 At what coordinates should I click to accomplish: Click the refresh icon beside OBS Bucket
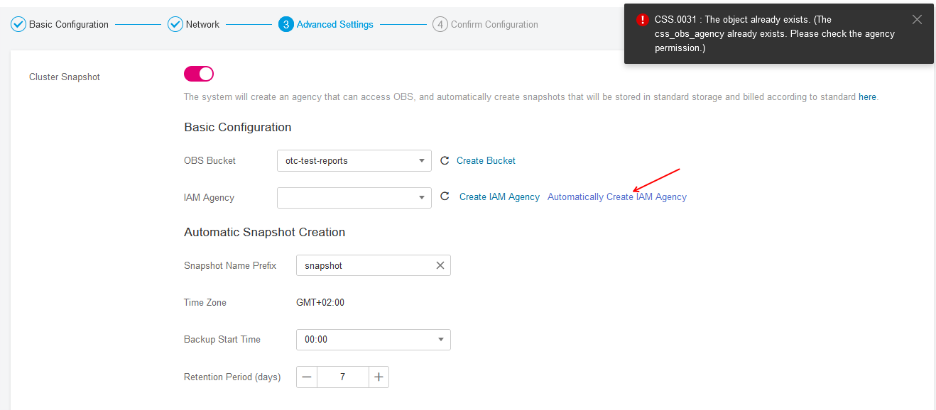445,160
